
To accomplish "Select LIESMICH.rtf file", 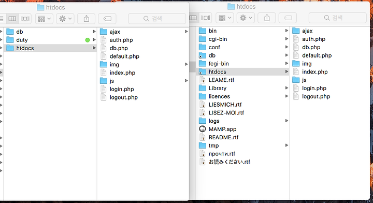I will pyautogui.click(x=242, y=105).
